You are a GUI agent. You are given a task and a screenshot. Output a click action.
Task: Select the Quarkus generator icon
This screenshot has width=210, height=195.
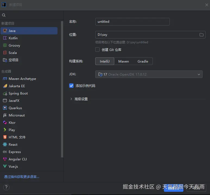pyautogui.click(x=5, y=108)
